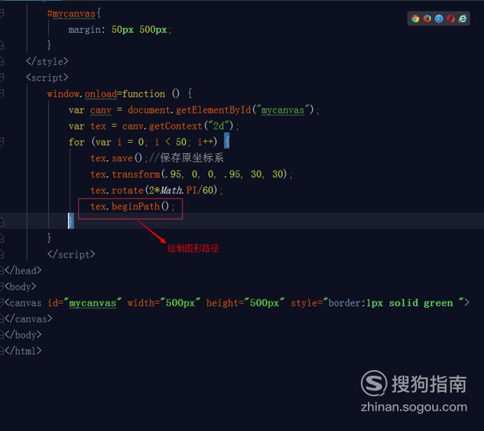Place cursor on the </html> closing tag
Viewport: 484px width, 431px height.
23,351
